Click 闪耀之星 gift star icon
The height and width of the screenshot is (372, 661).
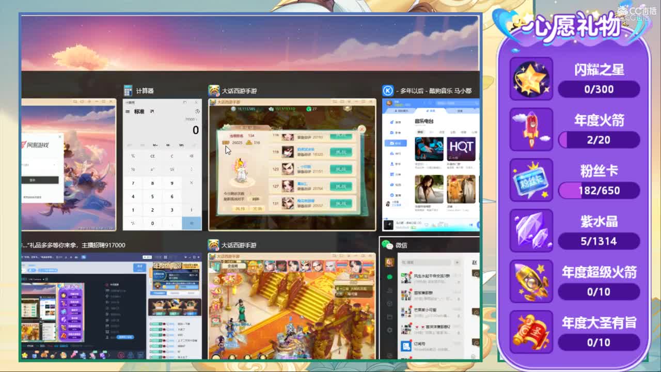pyautogui.click(x=531, y=79)
